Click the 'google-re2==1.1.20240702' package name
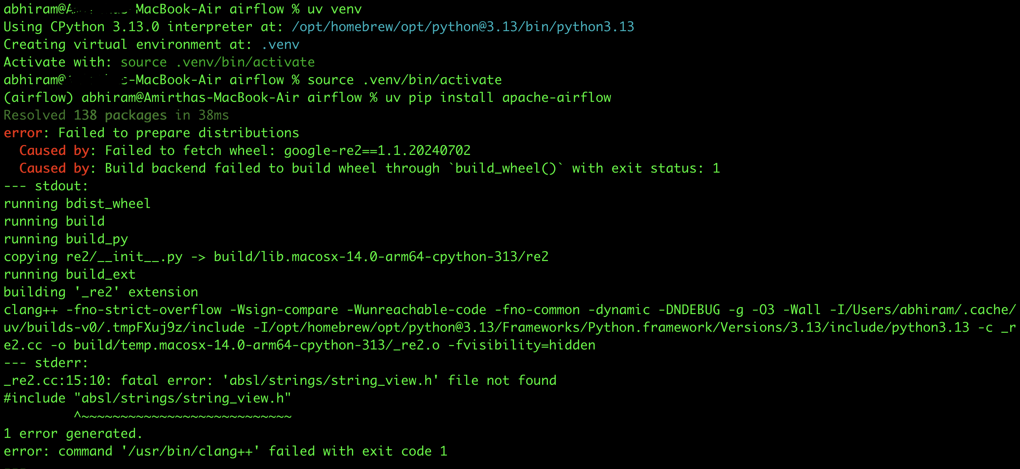This screenshot has width=1020, height=469. (x=377, y=151)
